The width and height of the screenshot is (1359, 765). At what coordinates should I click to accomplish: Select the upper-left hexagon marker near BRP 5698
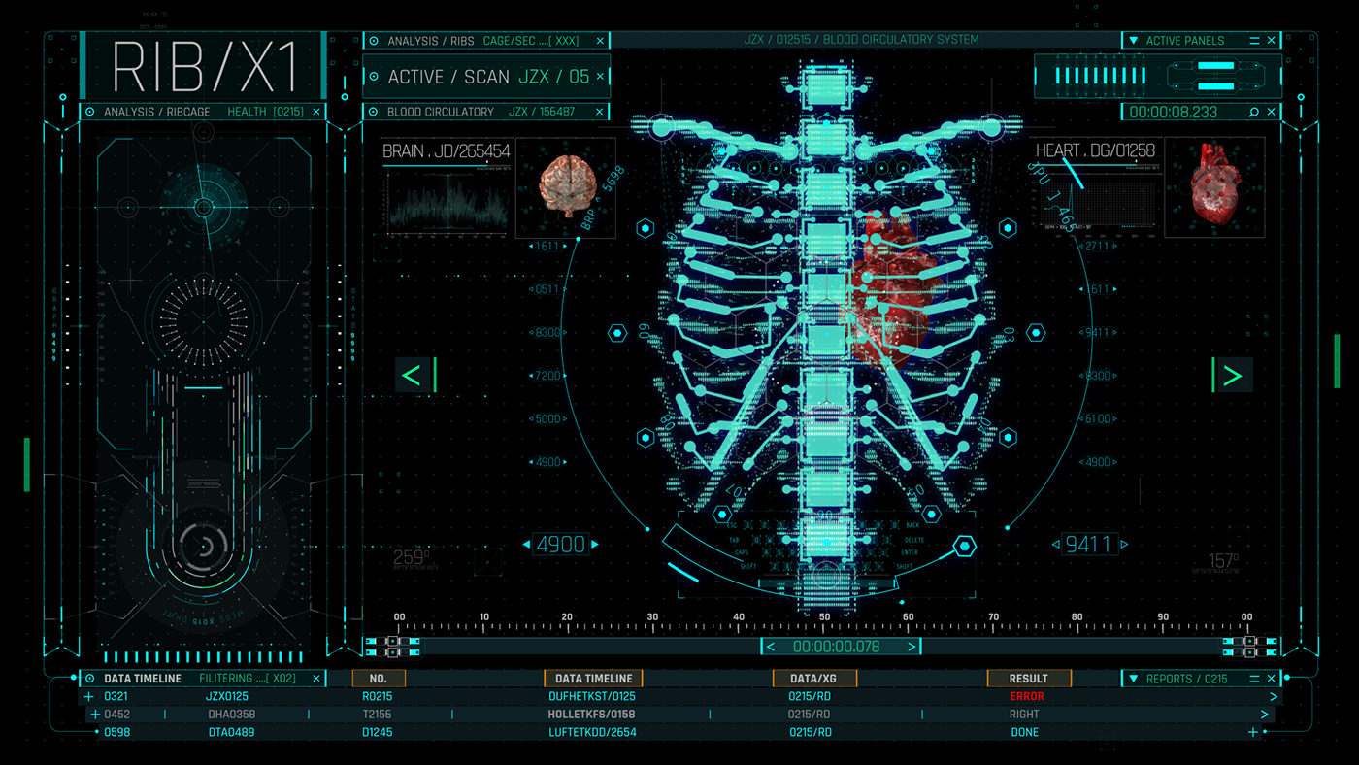(646, 228)
